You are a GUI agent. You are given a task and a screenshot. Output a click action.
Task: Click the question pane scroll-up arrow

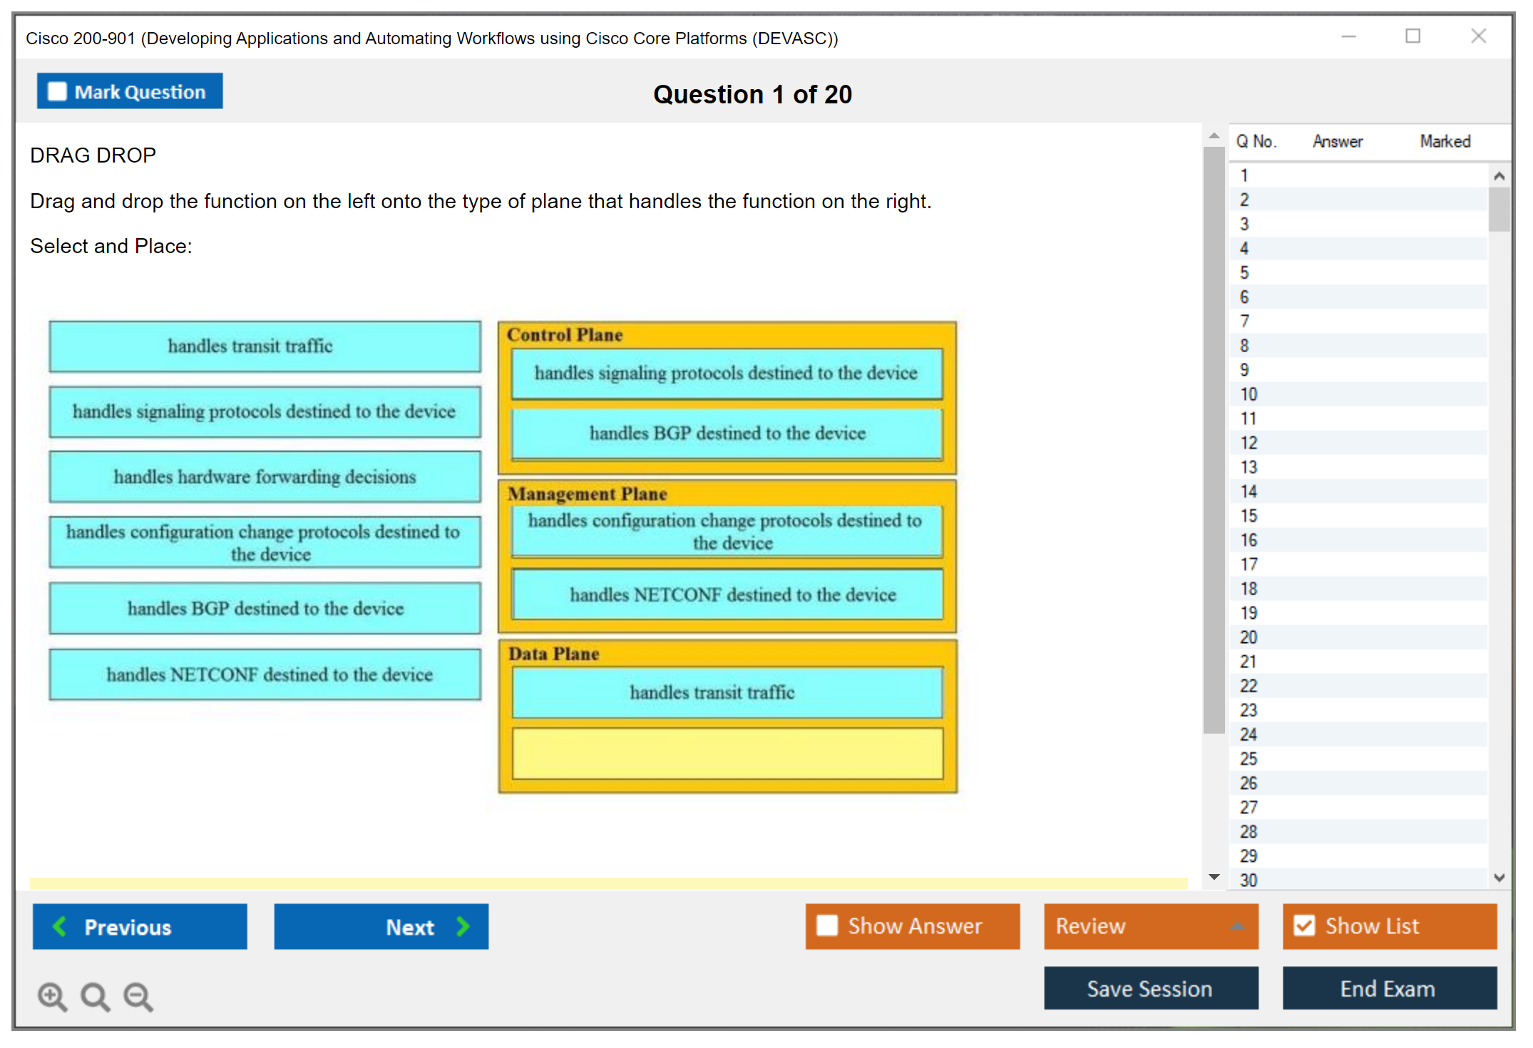1214,135
